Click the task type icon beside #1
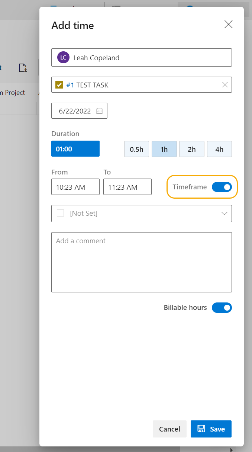 click(59, 85)
